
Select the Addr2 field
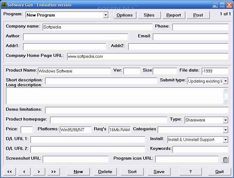tap(178, 47)
